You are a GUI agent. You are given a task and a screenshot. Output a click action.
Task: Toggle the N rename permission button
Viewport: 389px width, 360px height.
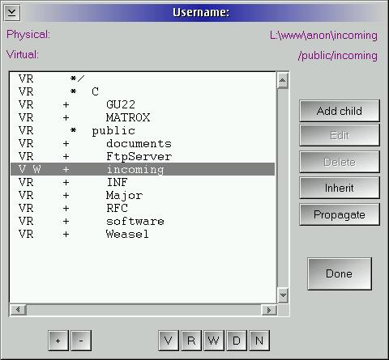pyautogui.click(x=259, y=341)
